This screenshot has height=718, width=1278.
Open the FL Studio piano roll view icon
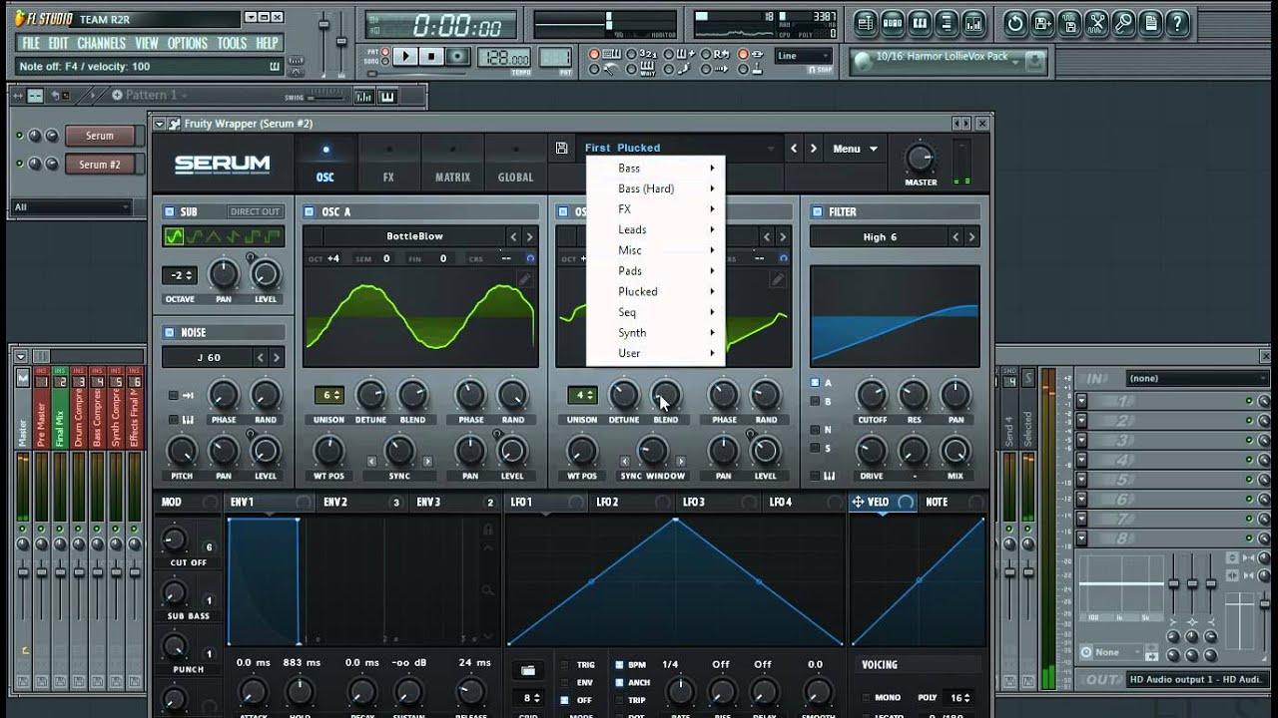pos(921,22)
